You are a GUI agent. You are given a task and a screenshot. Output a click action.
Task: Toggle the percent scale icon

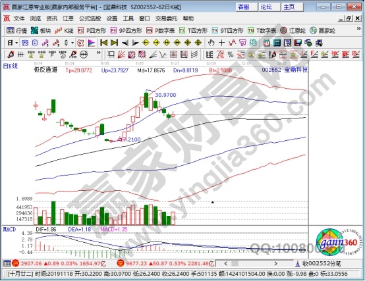click(231, 55)
